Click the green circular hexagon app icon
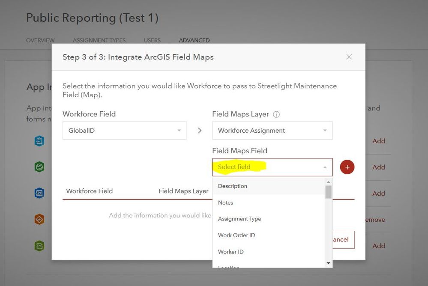 (39, 167)
